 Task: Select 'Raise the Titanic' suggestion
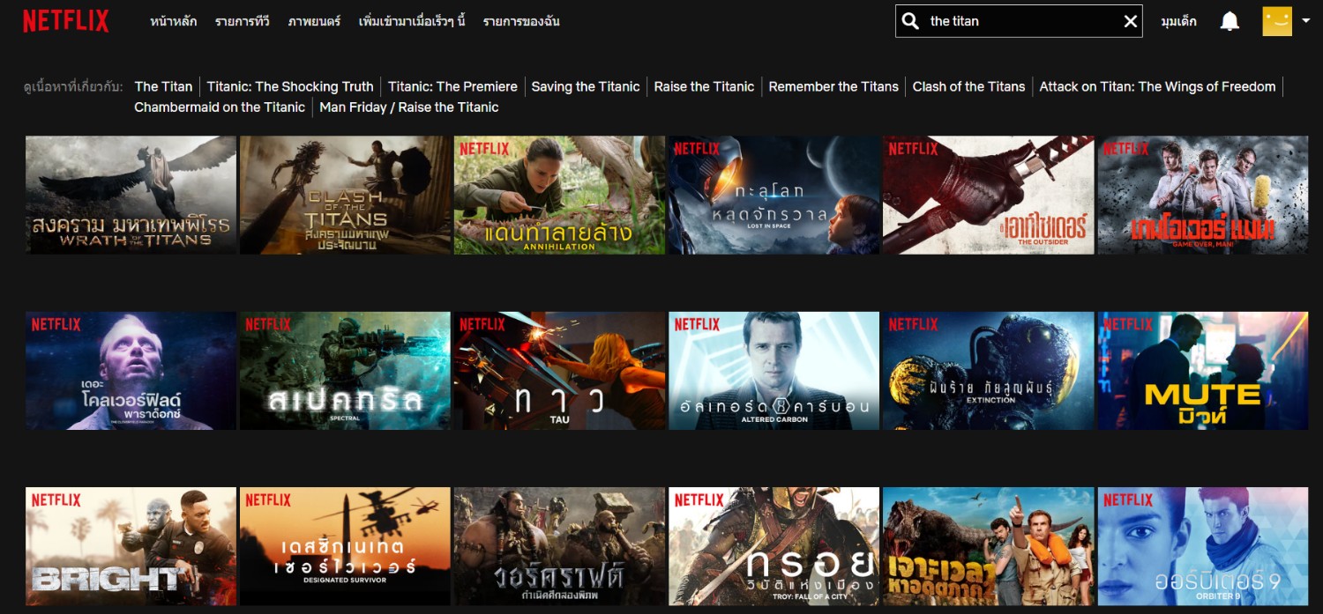pyautogui.click(x=704, y=86)
